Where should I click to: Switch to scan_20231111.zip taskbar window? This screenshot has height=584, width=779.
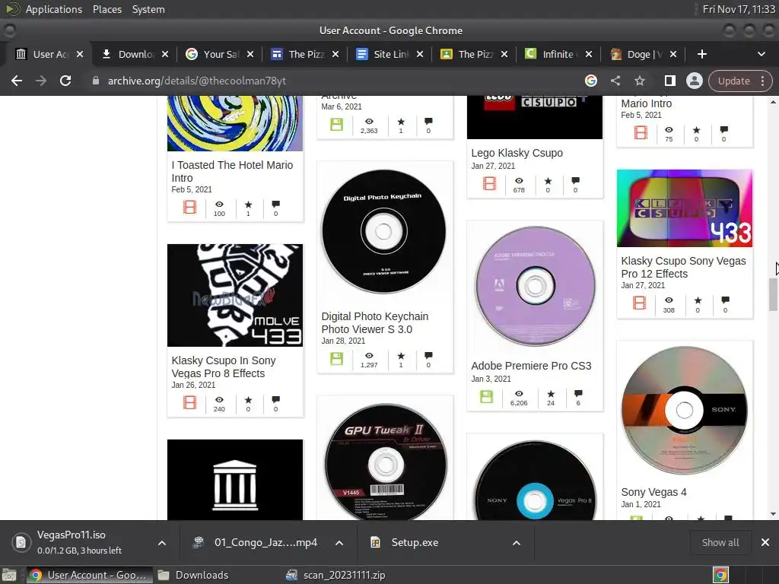point(335,575)
